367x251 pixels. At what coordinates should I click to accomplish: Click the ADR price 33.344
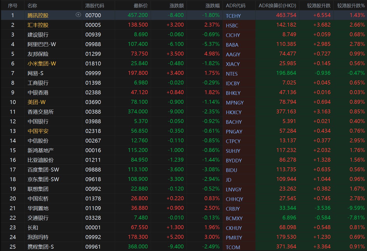[x=288, y=208]
